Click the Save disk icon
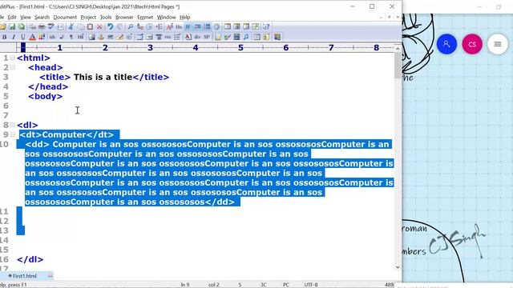Image resolution: width=513 pixels, height=288 pixels. pyautogui.click(x=12, y=26)
